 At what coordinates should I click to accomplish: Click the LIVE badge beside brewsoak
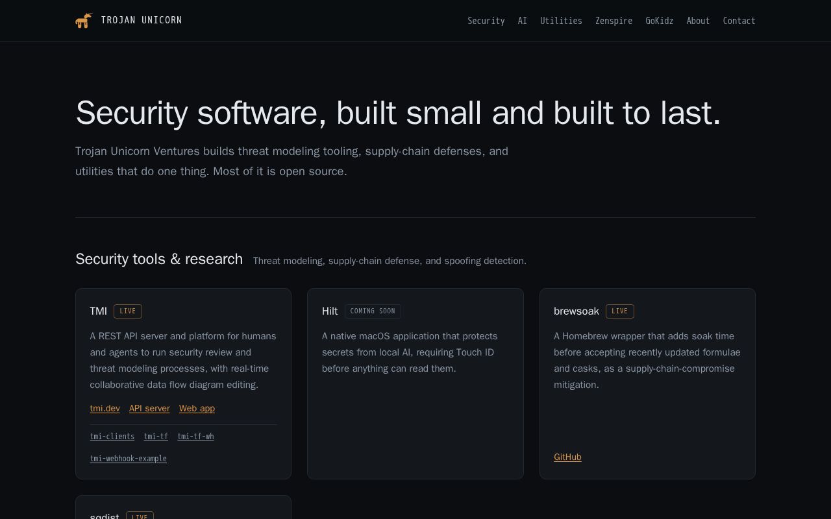(x=620, y=311)
